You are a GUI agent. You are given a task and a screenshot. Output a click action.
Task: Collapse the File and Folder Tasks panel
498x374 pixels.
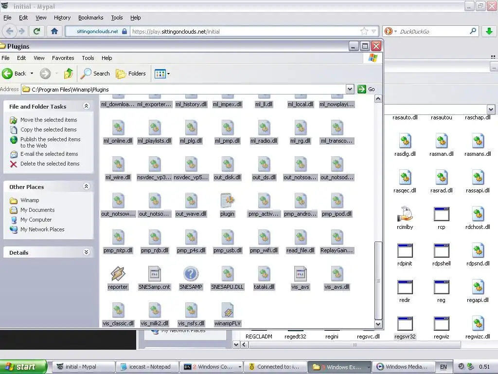86,106
